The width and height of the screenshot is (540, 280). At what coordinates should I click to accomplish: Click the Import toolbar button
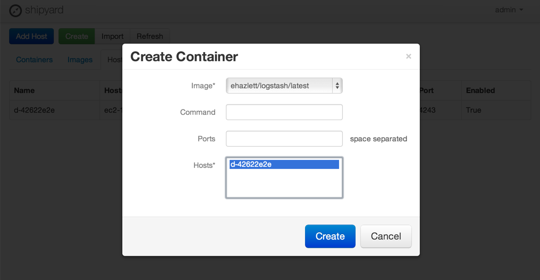112,36
